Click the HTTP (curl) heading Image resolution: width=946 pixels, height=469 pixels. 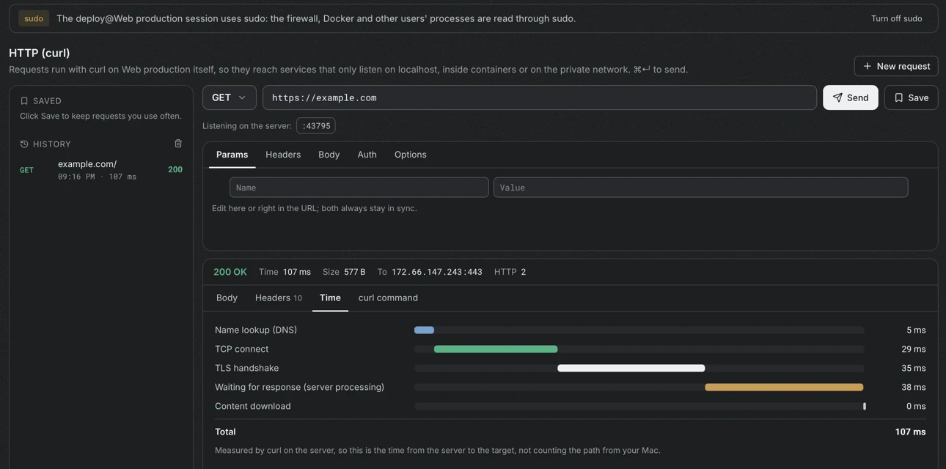pos(40,53)
